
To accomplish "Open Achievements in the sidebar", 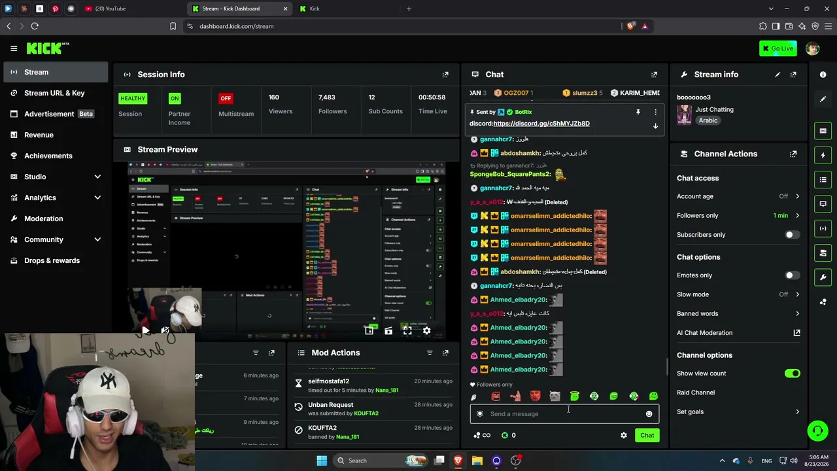I will [x=56, y=156].
